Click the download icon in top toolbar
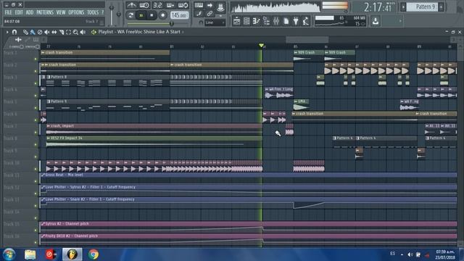 pos(376,21)
